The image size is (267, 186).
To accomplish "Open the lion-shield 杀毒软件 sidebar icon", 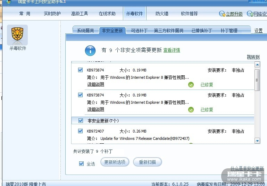I will [x=17, y=35].
